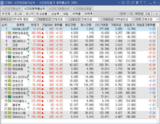Sort by the (외)거래량 column header
Viewport: 160px width, 124px height.
click(102, 25)
